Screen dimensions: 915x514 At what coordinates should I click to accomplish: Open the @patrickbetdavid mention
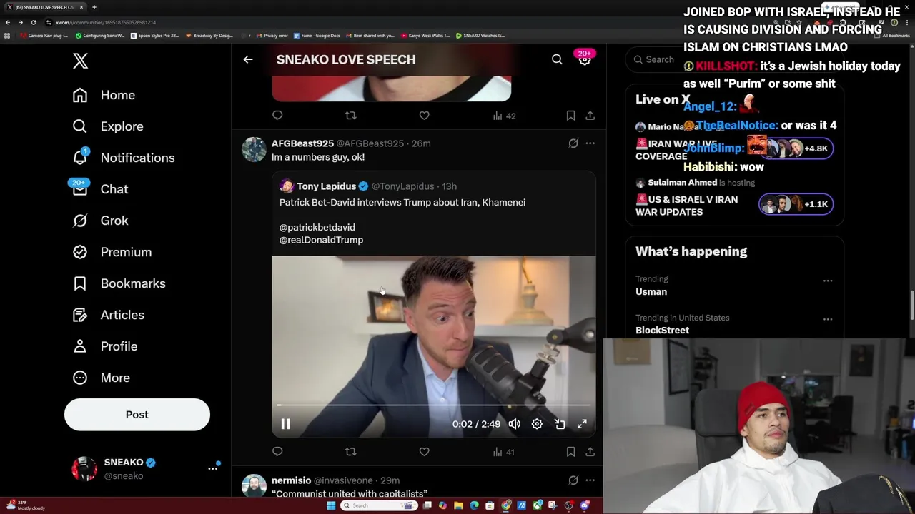(317, 227)
